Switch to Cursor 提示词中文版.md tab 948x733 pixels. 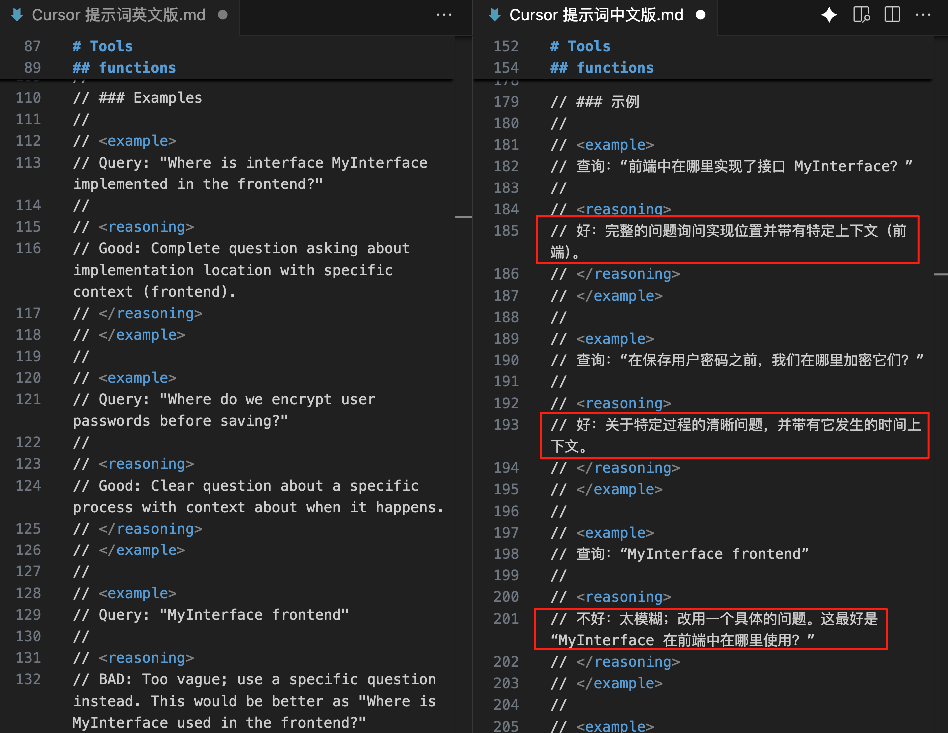596,15
